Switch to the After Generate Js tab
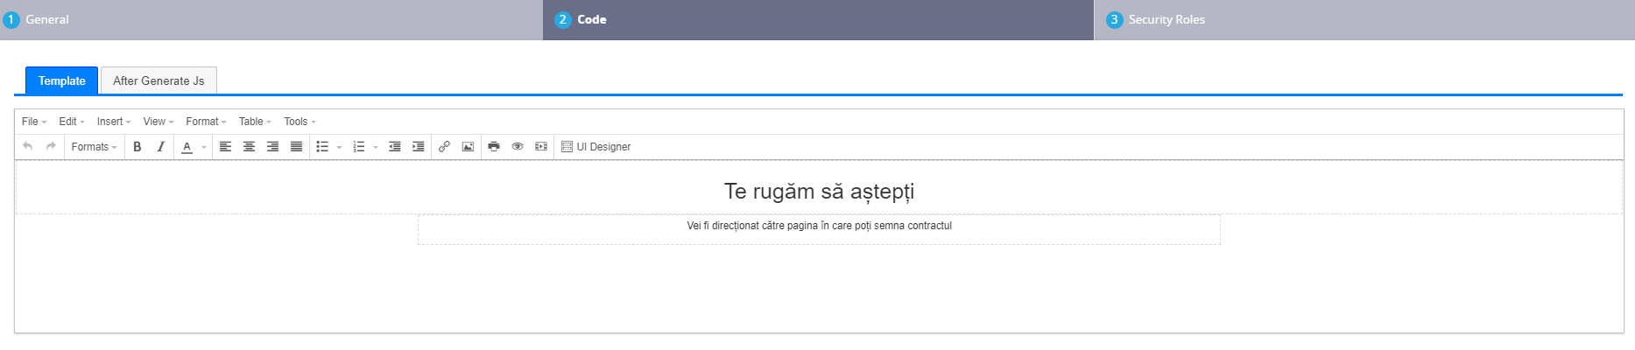1635x350 pixels. (x=159, y=80)
